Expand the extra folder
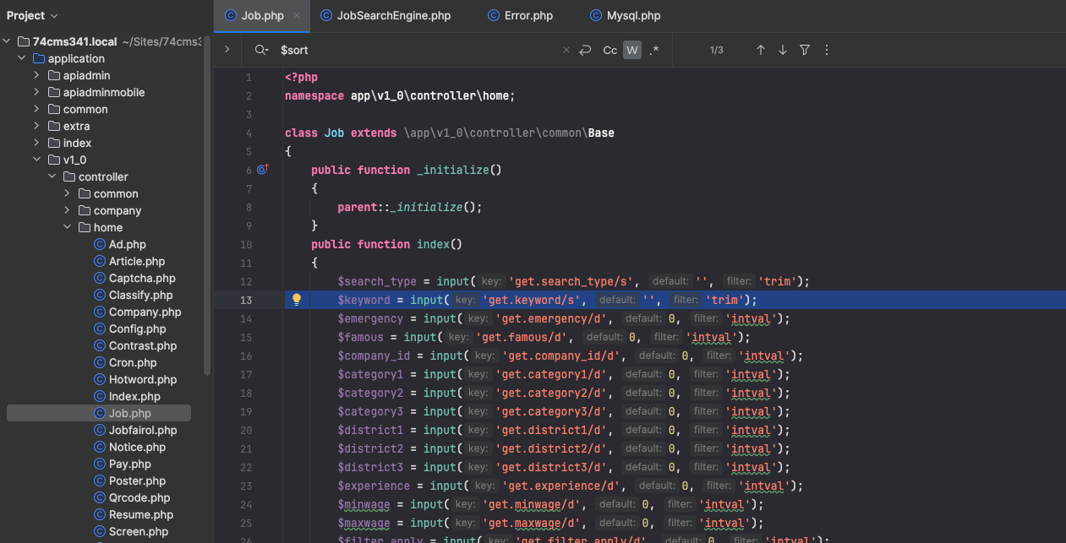 [x=37, y=126]
